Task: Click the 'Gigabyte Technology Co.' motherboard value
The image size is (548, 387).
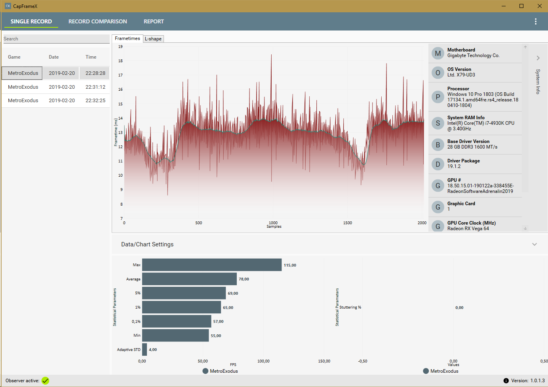Action: (474, 56)
